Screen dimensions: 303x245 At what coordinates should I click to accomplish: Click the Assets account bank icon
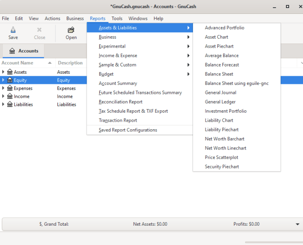point(10,72)
